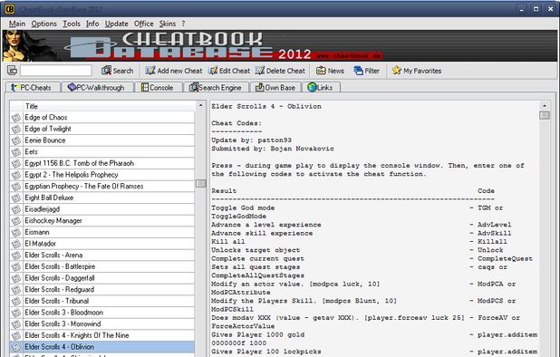The image size is (560, 357).
Task: Open the Info menu
Action: coord(92,24)
